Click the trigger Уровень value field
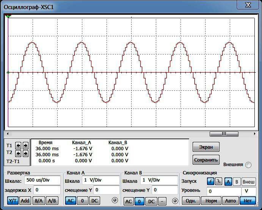The width and height of the screenshot is (262, 210). pyautogui.click(x=224, y=191)
